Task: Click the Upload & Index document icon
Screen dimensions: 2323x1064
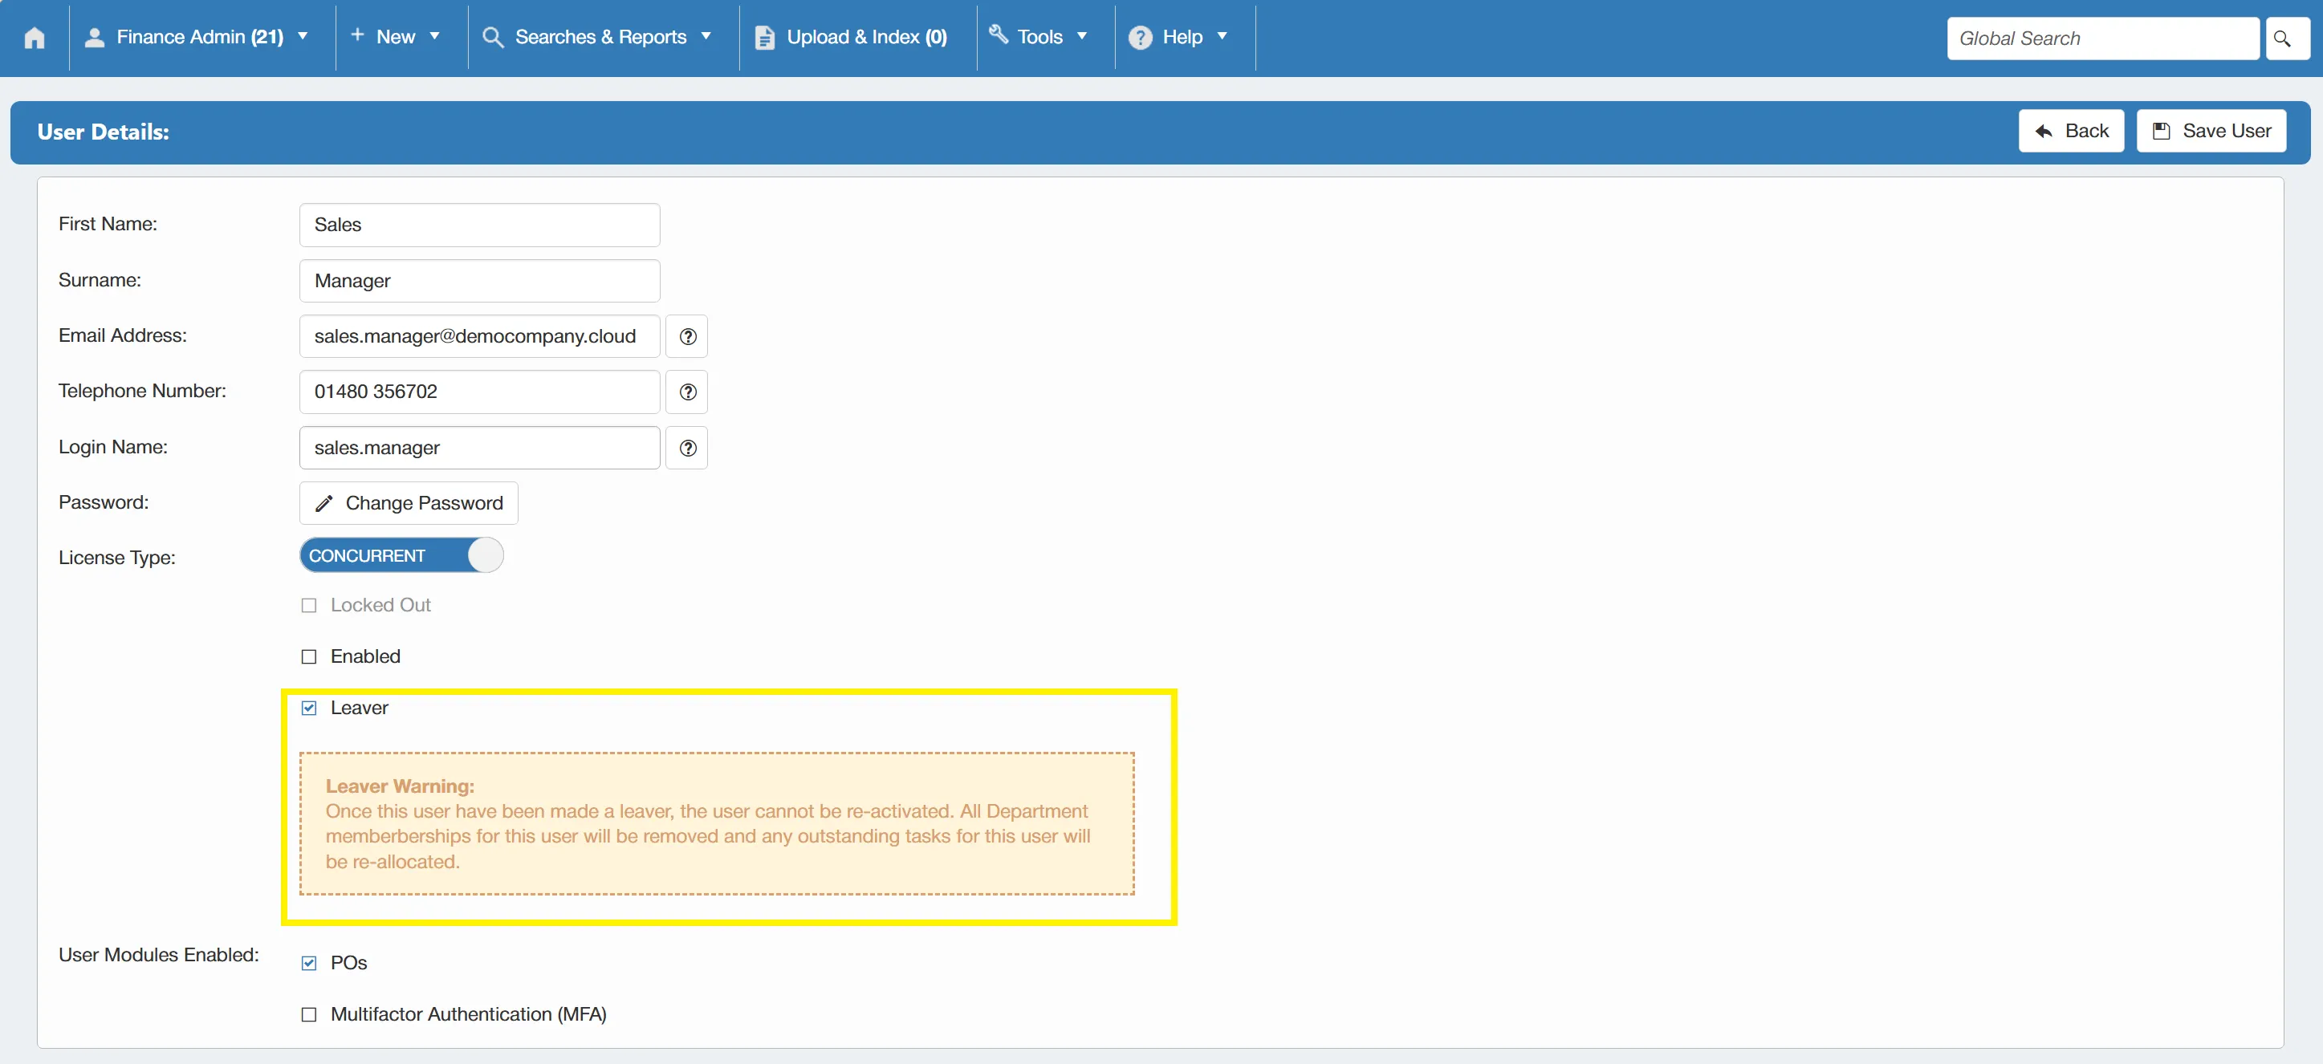Action: click(x=764, y=37)
